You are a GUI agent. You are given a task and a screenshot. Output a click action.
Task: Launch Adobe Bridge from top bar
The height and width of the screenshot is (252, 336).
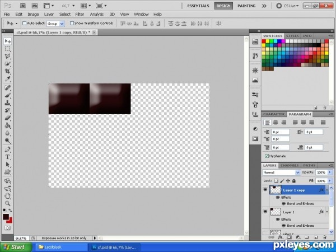[x=23, y=6]
